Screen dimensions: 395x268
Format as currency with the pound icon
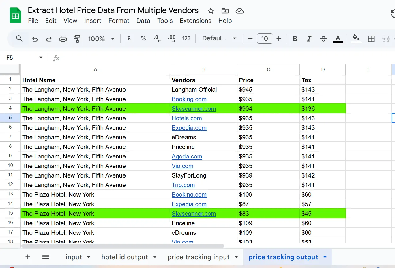[129, 38]
